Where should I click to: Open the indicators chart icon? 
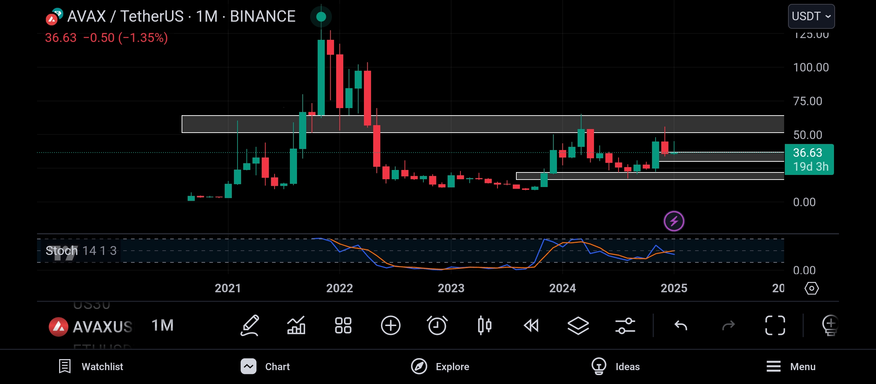(296, 325)
